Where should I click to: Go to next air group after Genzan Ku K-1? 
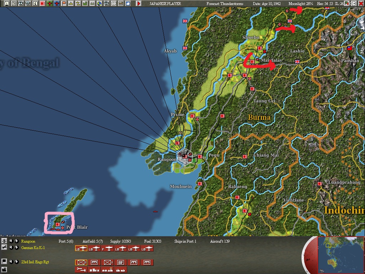coord(17,248)
